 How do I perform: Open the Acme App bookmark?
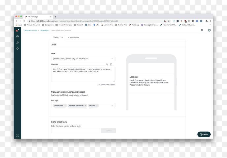click(134, 25)
